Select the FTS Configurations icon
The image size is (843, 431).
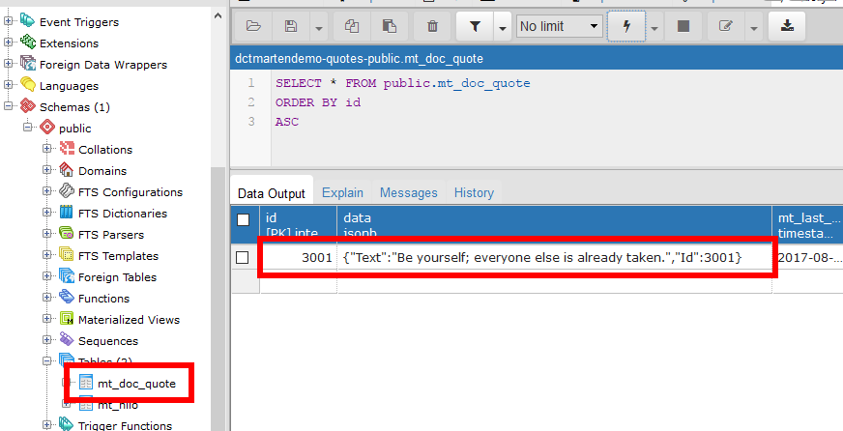point(67,190)
